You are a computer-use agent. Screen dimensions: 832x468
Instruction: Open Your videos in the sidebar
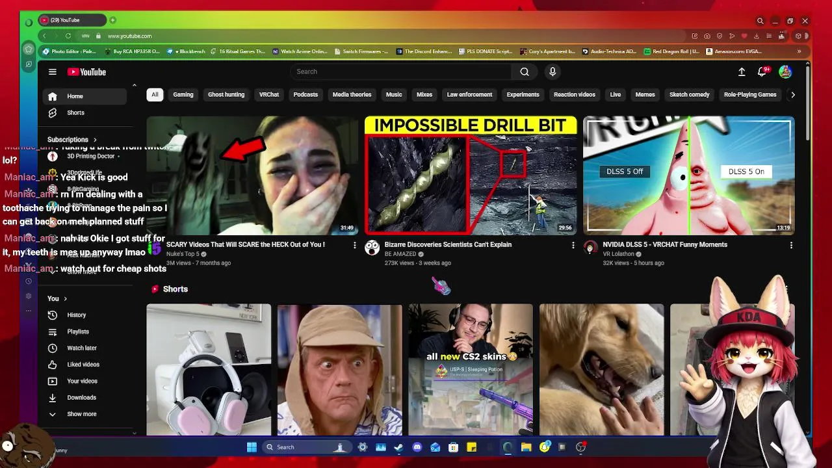[x=84, y=381]
